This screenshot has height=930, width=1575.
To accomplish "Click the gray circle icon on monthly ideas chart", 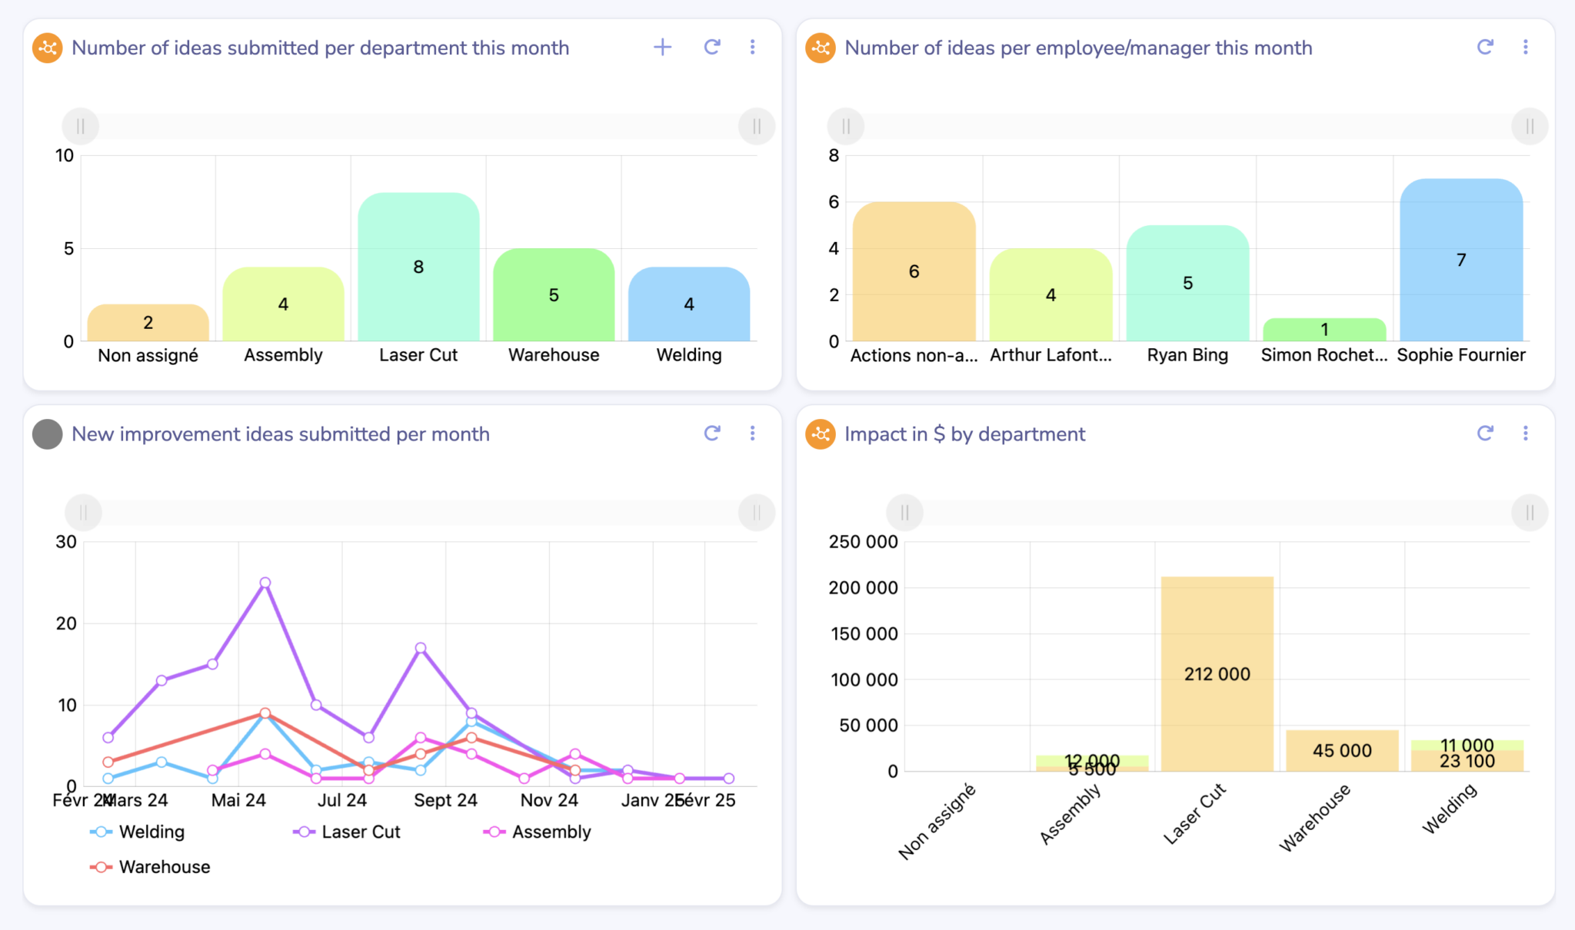I will pos(47,433).
